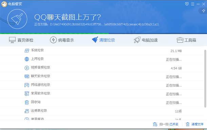Click the 聊天软件垃圾 chat icon
The width and height of the screenshot is (207, 130).
point(27,76)
